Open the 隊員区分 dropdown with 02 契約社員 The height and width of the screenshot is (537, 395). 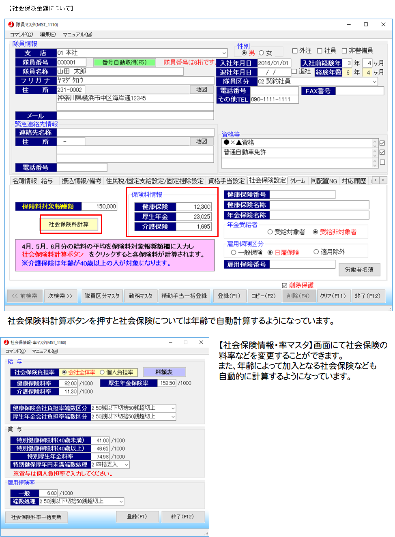click(374, 81)
